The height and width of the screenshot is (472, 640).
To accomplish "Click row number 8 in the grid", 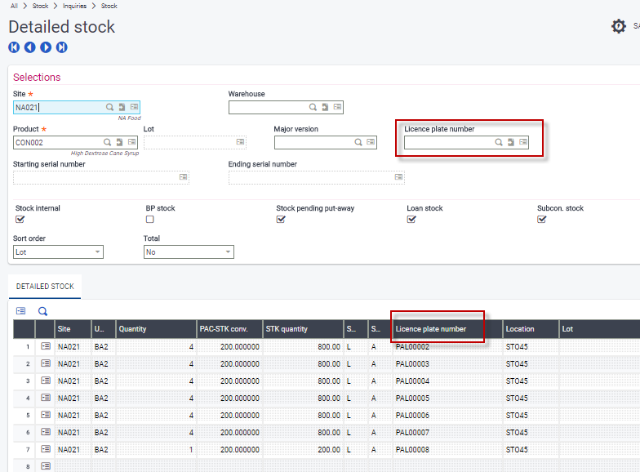I will (x=28, y=466).
